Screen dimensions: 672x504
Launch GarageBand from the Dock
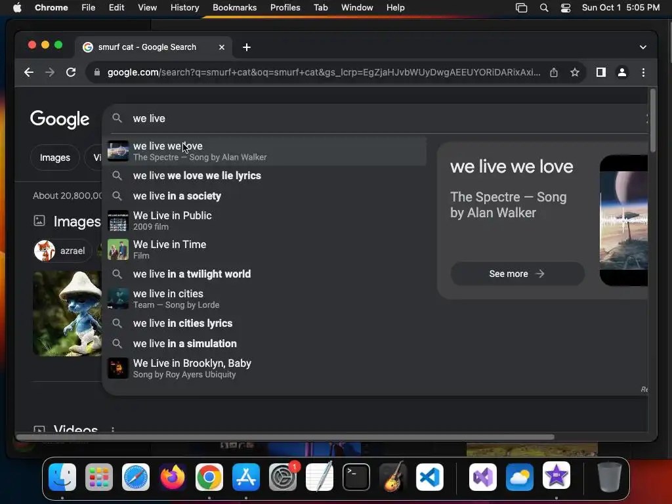[393, 476]
